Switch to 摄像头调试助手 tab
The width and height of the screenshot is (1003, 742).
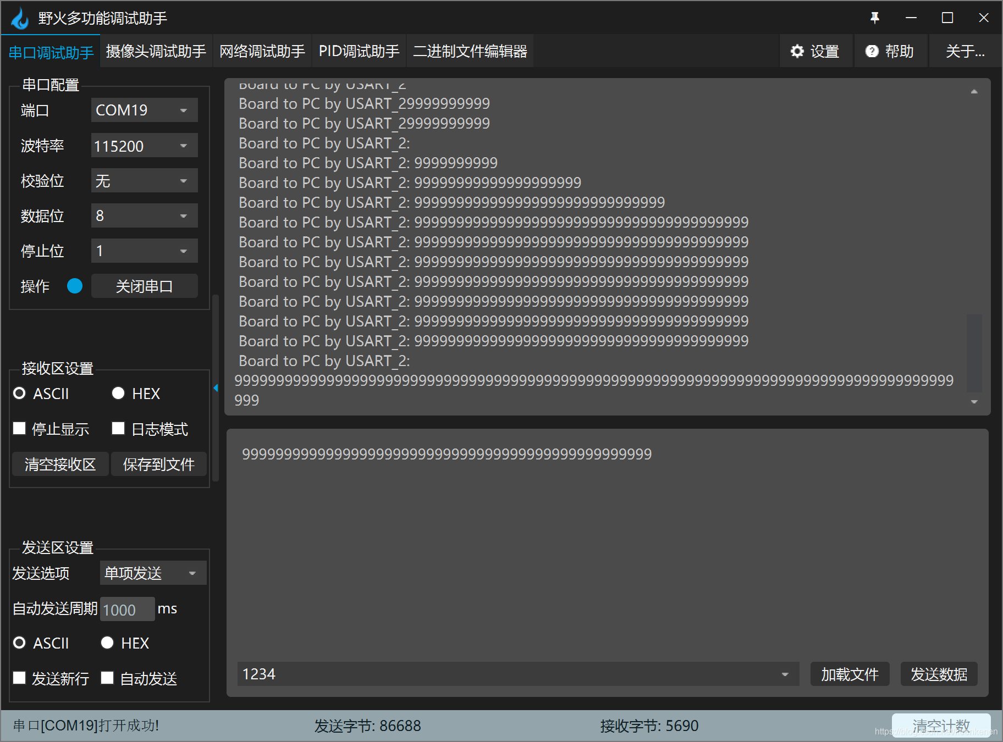[156, 51]
